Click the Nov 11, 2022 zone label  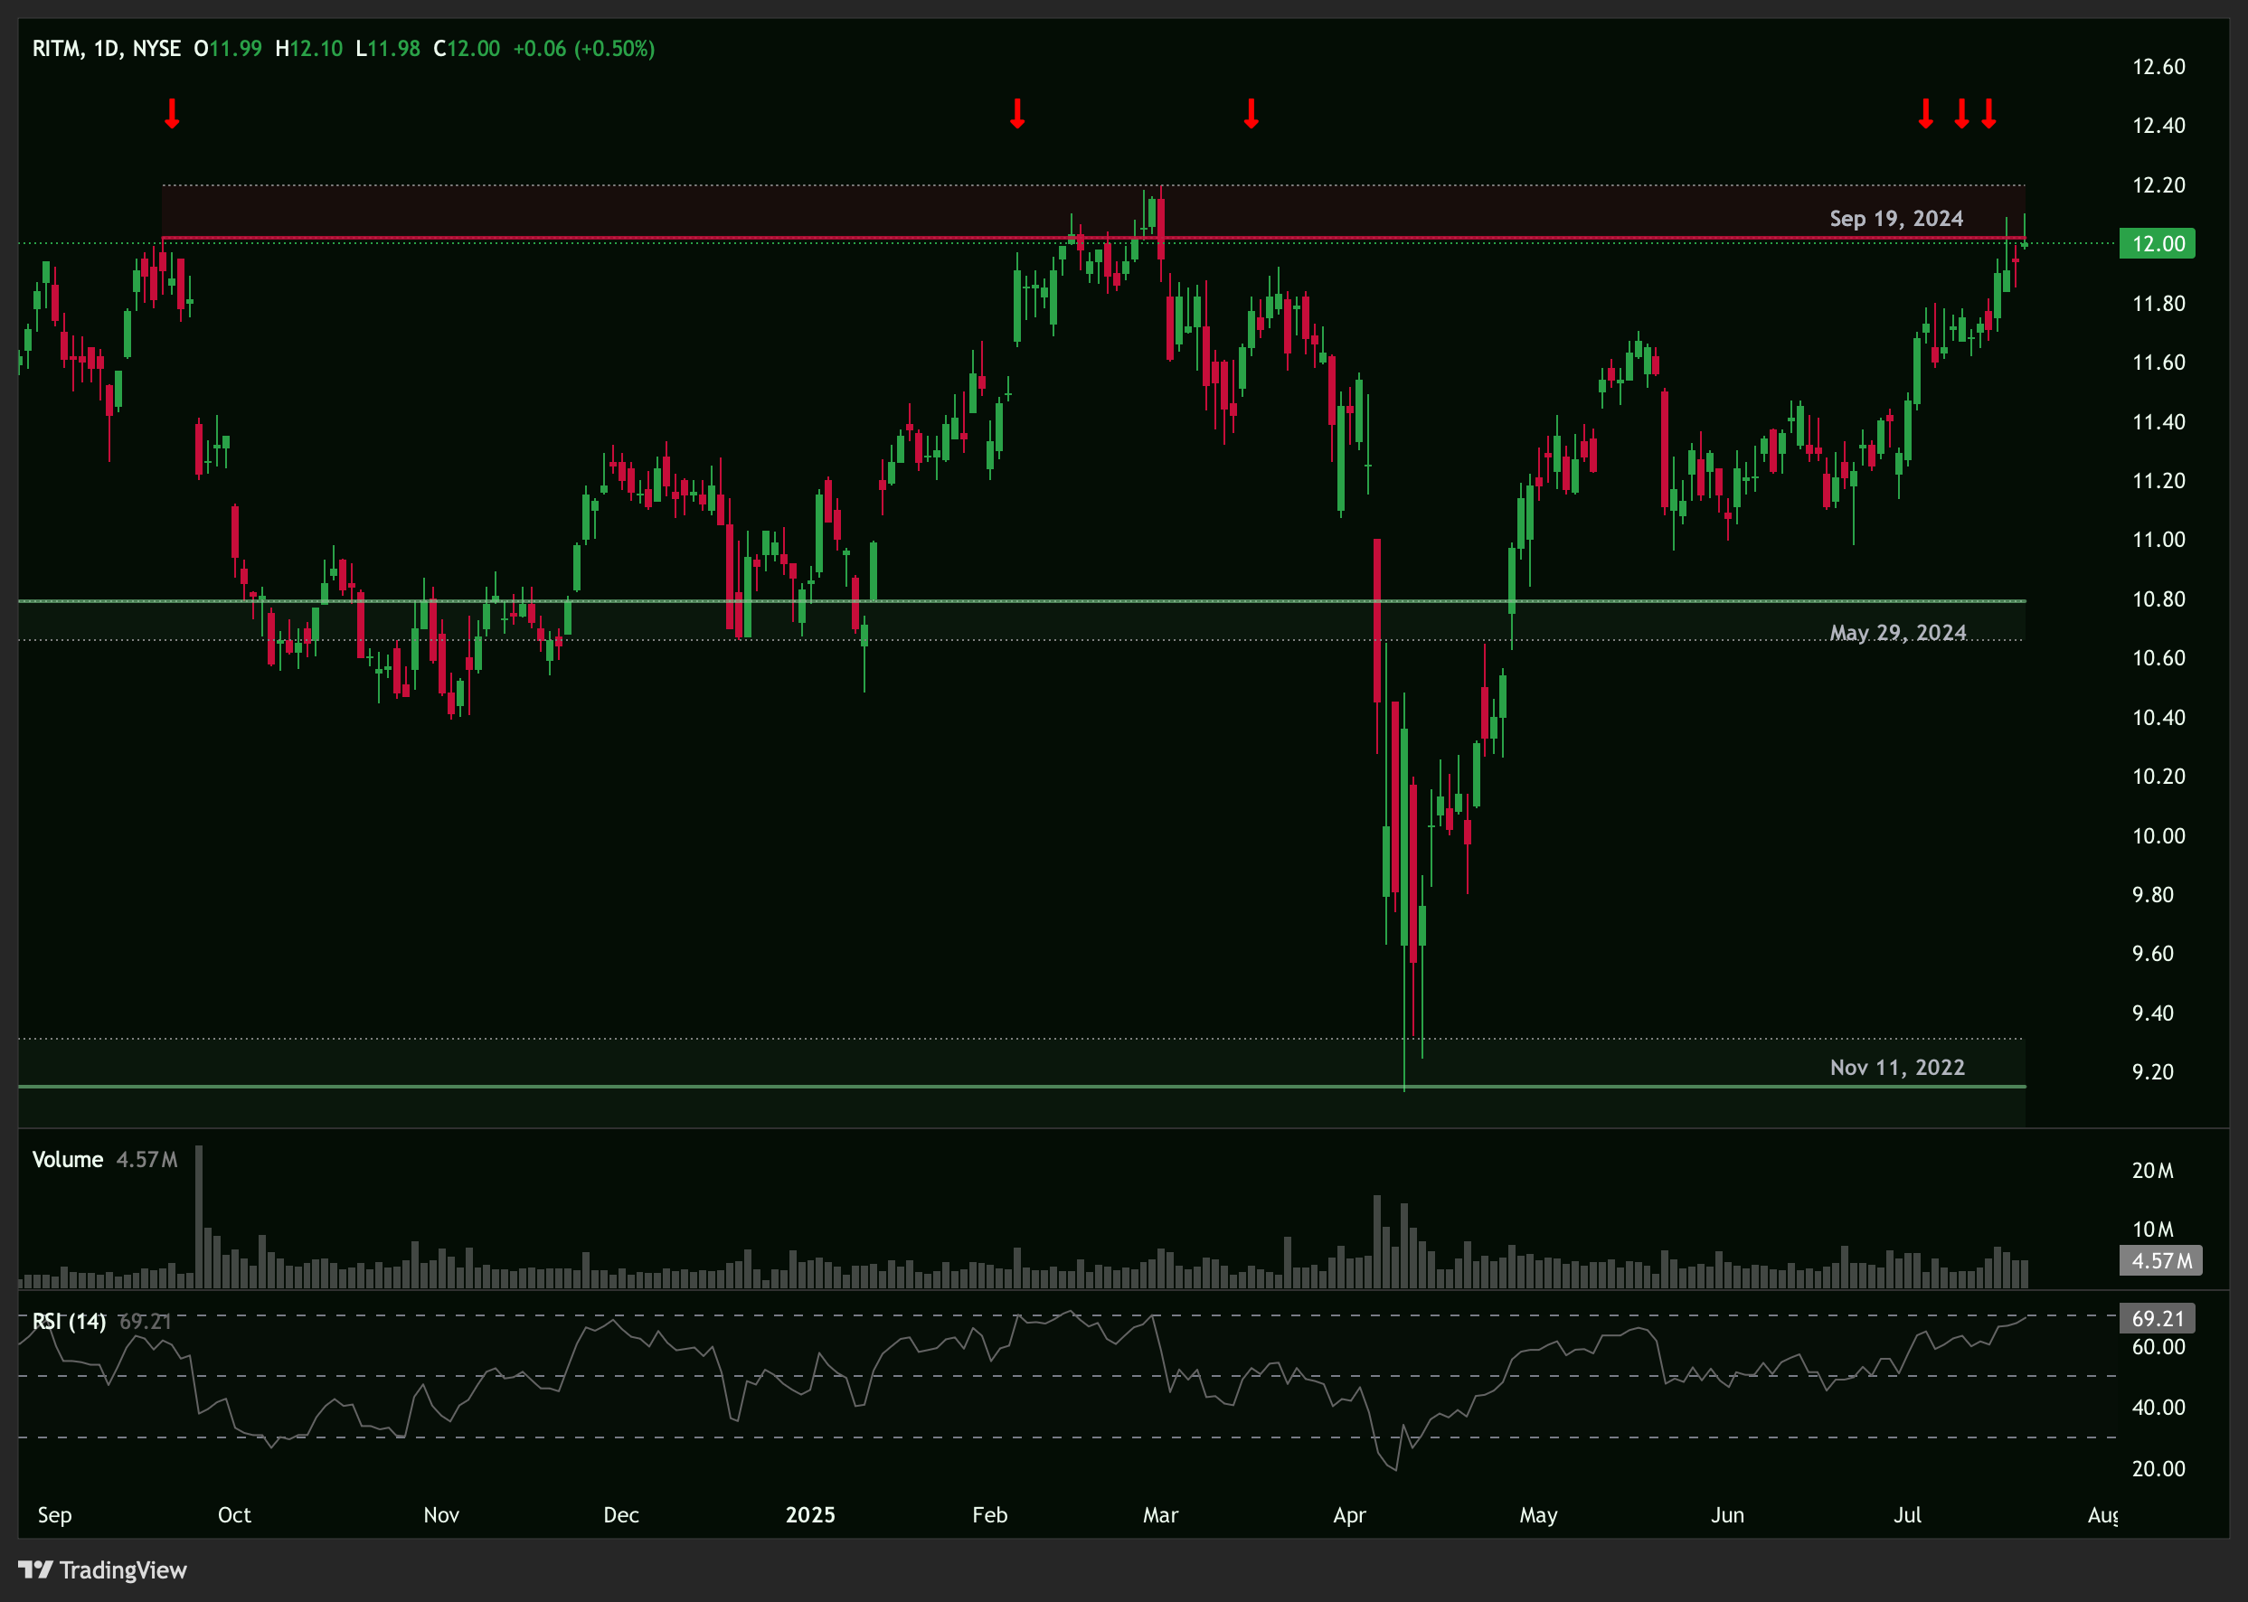(1896, 1068)
